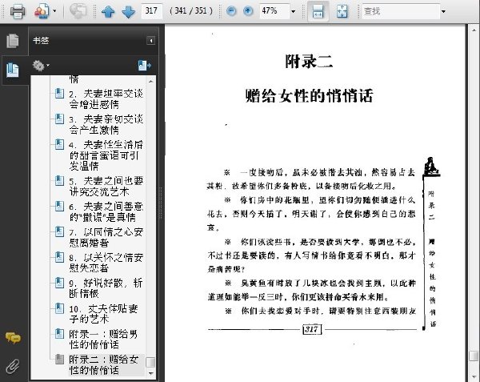Screen dimensions: 480x382
Task: Click bookmark icon beside 附录一
Action: click(x=59, y=334)
